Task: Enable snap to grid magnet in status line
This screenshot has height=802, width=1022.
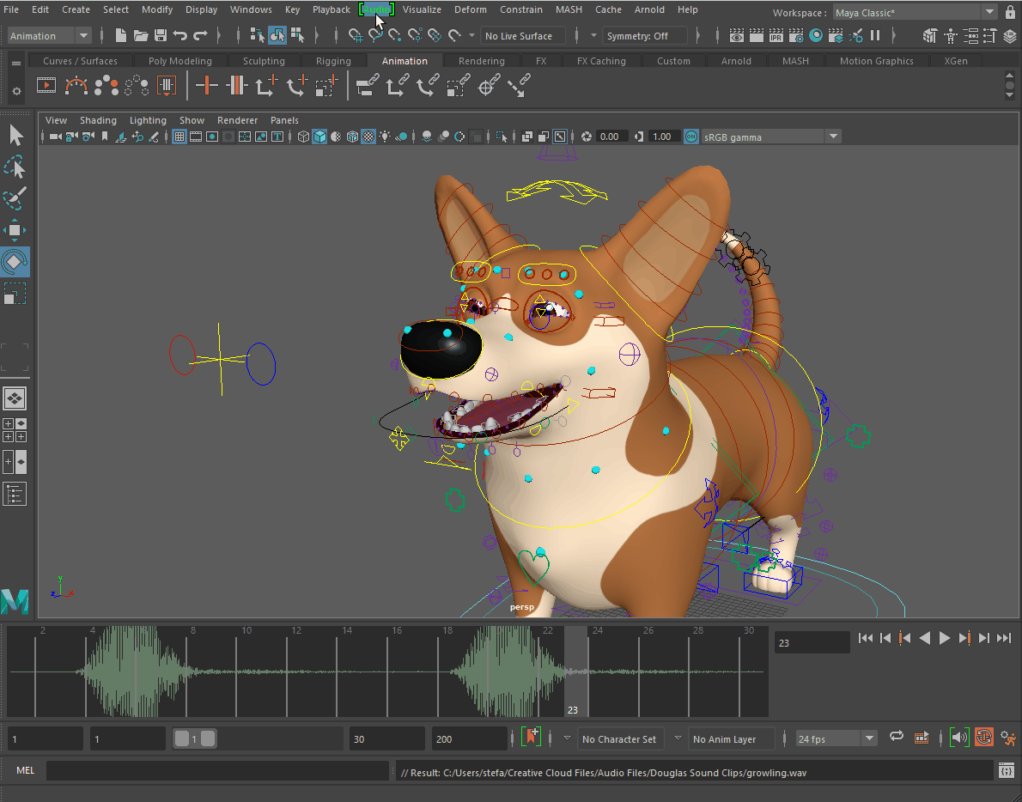Action: pos(355,35)
